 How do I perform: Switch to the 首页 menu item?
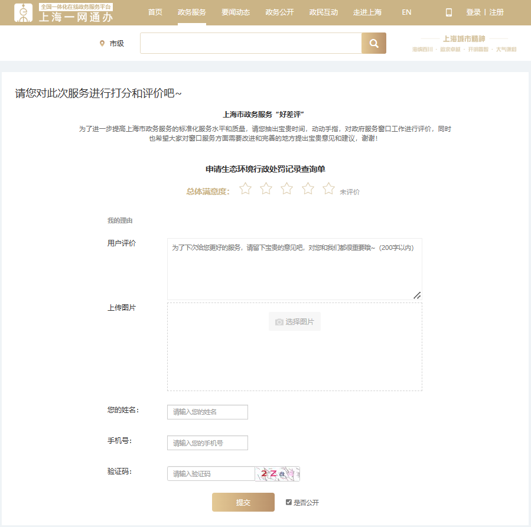(x=154, y=12)
